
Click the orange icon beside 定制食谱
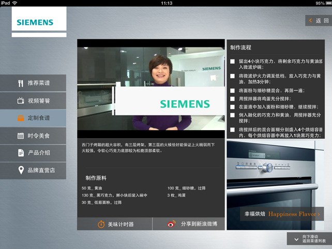pos(21,118)
